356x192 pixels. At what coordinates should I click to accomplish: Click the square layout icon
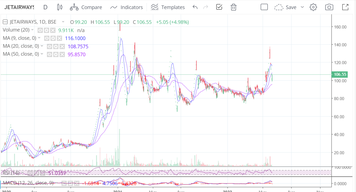264,7
